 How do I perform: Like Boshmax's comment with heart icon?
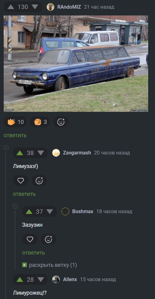pos(30,239)
